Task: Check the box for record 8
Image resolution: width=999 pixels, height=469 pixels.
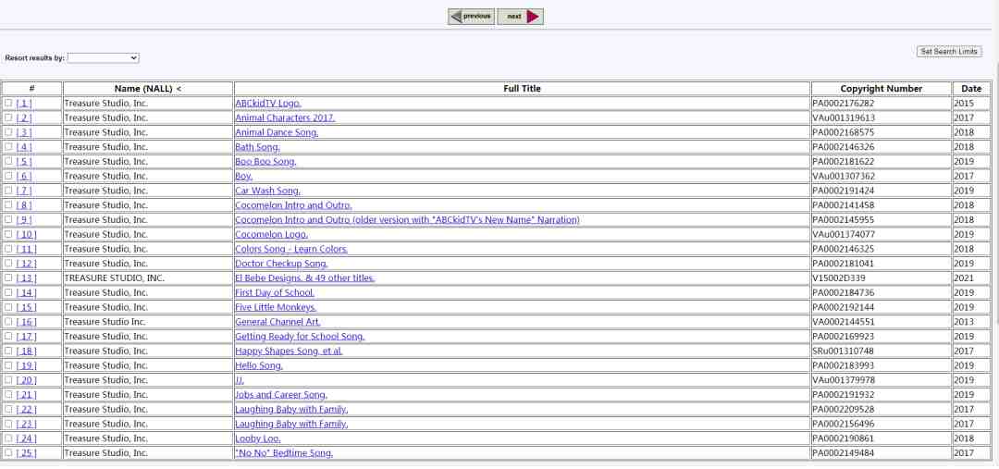Action: 8,205
